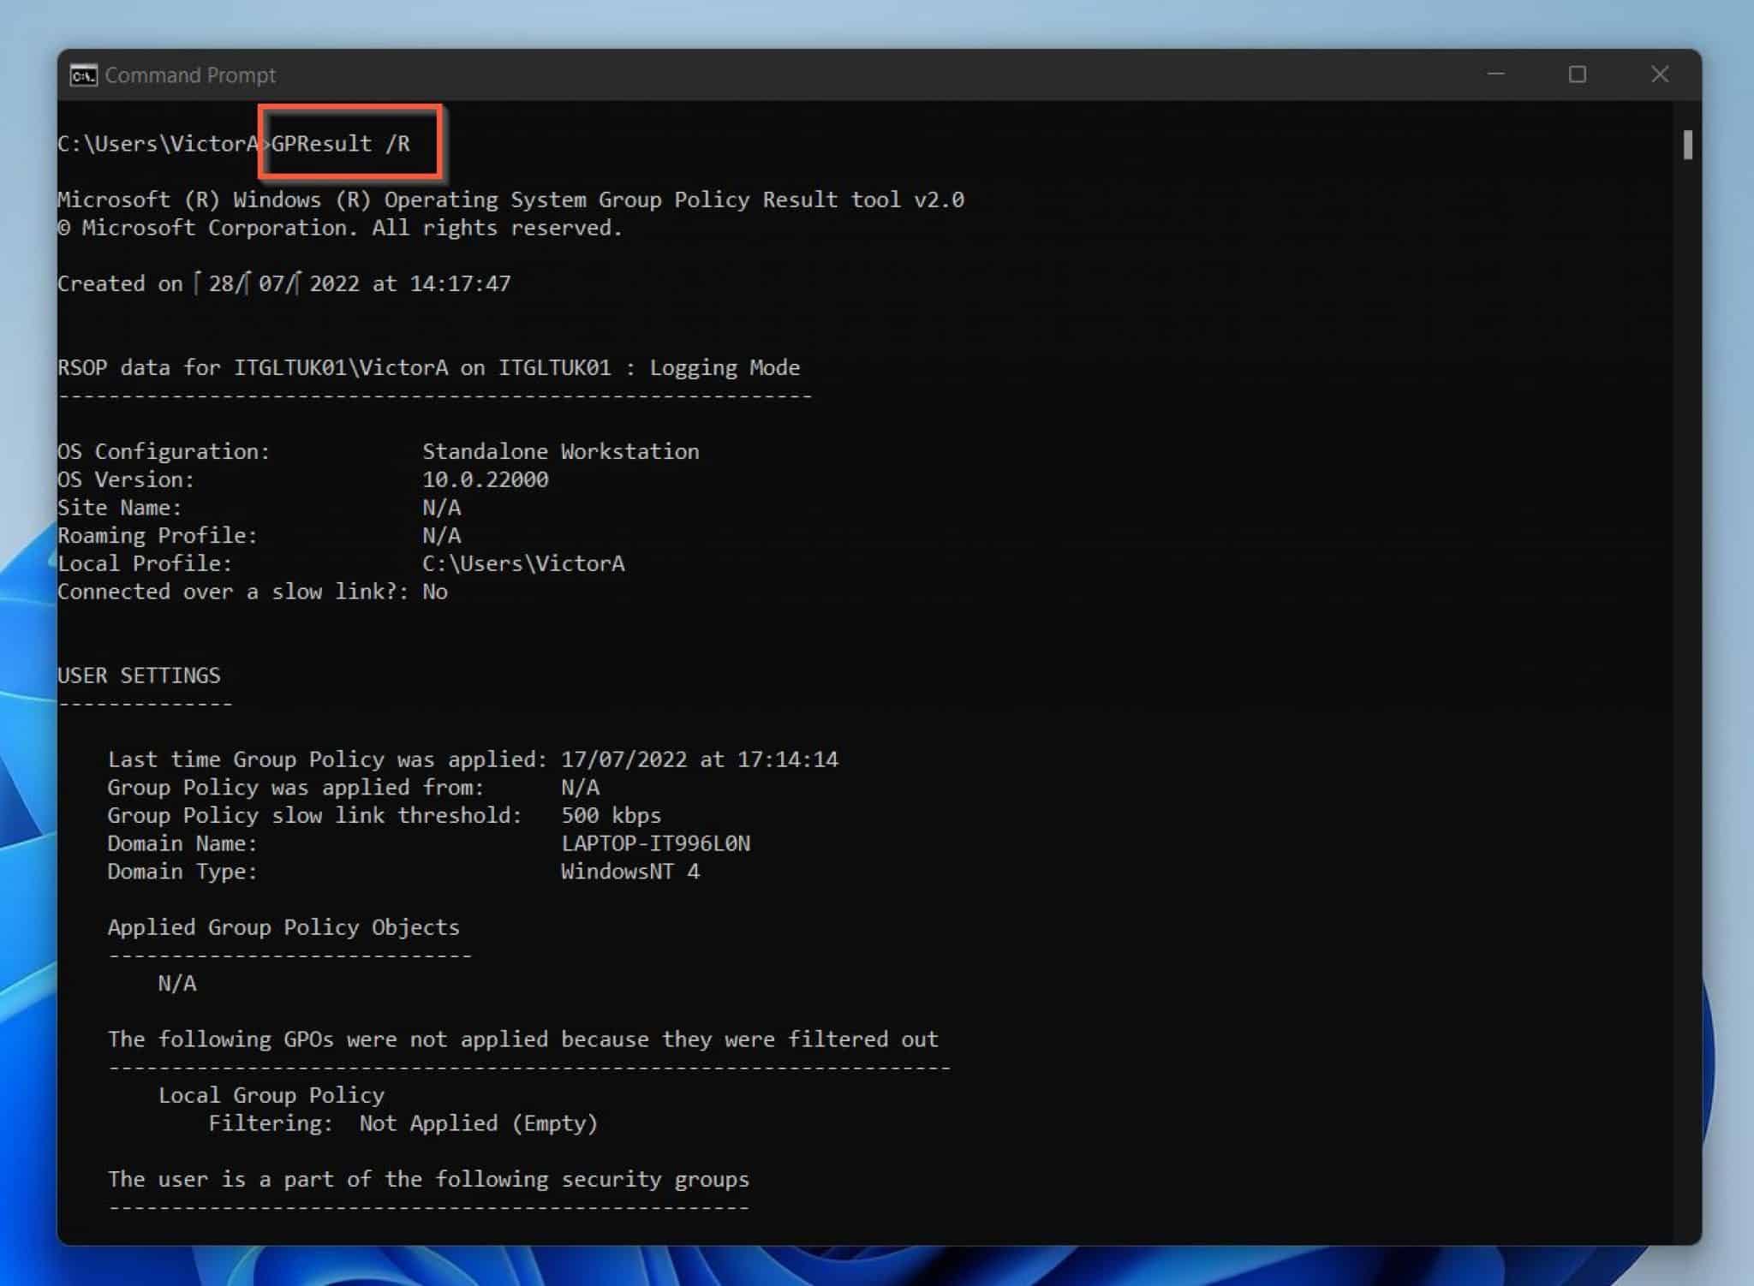1754x1286 pixels.
Task: Click the Command Prompt title text
Action: click(189, 75)
